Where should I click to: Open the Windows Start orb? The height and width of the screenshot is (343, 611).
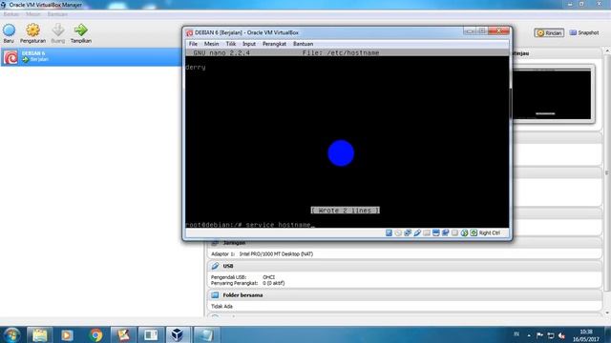point(11,334)
